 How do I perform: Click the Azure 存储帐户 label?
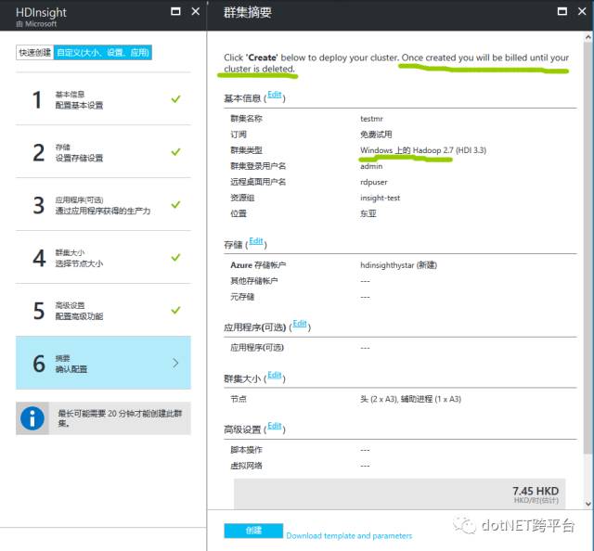pos(258,265)
